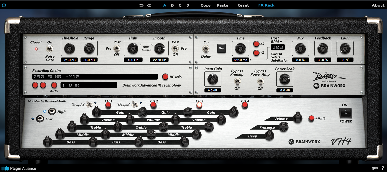
Task: Select channel CH 4 red button
Action: click(245, 105)
